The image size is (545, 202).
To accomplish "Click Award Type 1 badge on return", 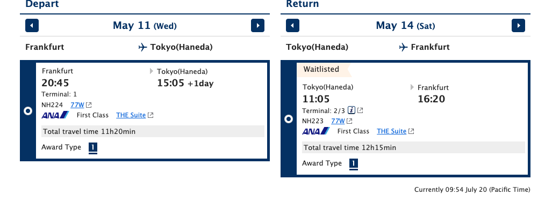I will (354, 164).
